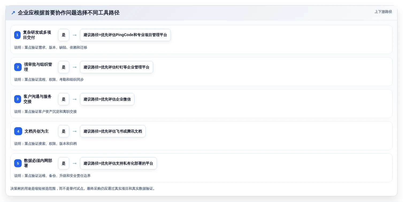The height and width of the screenshot is (202, 403).
Task: Click the question text 数据必须内网部署
Action: 38,163
